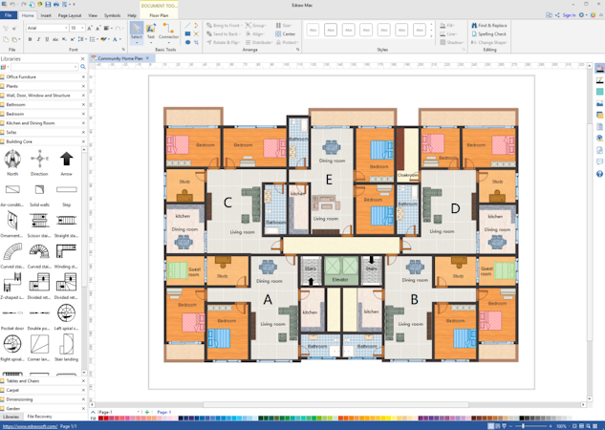This screenshot has width=605, height=430.
Task: Switch to File Recovery panel tab
Action: tap(39, 417)
